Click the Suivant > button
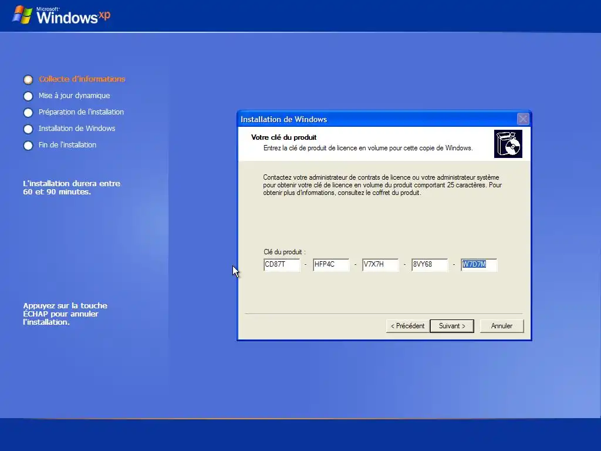This screenshot has height=451, width=601. (452, 326)
